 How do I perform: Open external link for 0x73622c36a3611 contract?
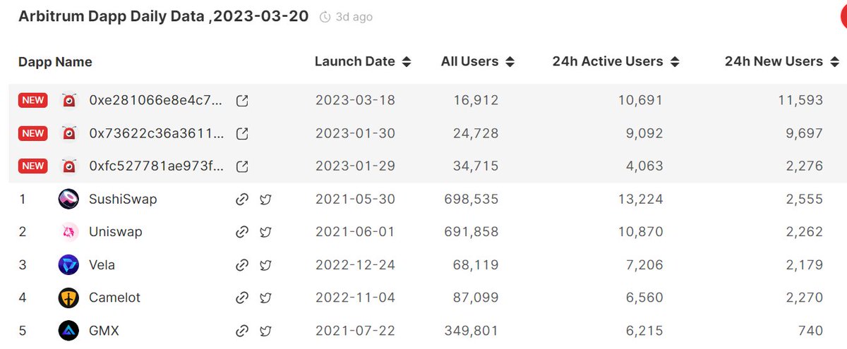(x=242, y=133)
